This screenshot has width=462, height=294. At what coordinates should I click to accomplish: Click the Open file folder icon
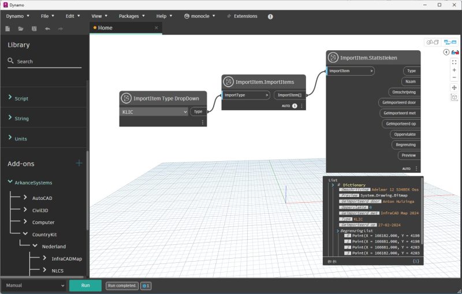[21, 28]
